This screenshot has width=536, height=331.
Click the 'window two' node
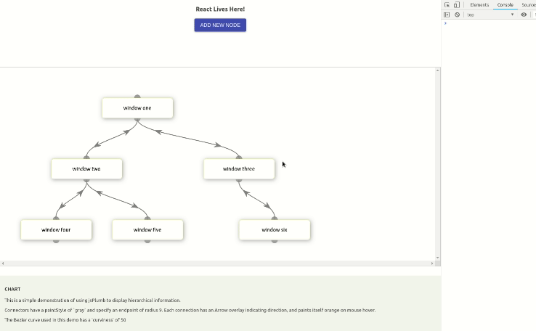pos(86,169)
